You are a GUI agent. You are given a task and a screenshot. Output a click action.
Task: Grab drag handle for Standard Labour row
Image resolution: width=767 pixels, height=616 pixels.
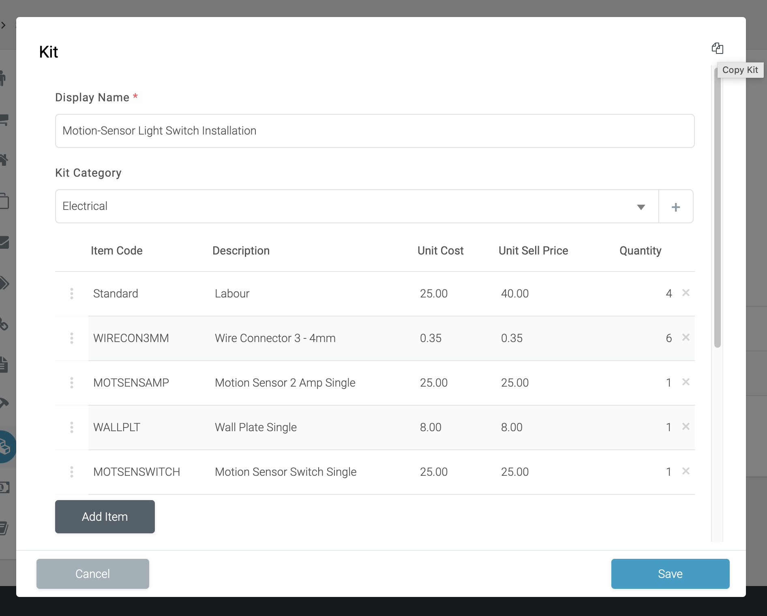(72, 293)
